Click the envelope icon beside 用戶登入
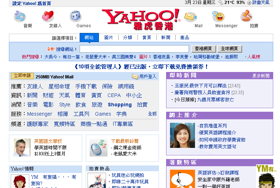This screenshot has width=280, height=188. (x=135, y=77)
